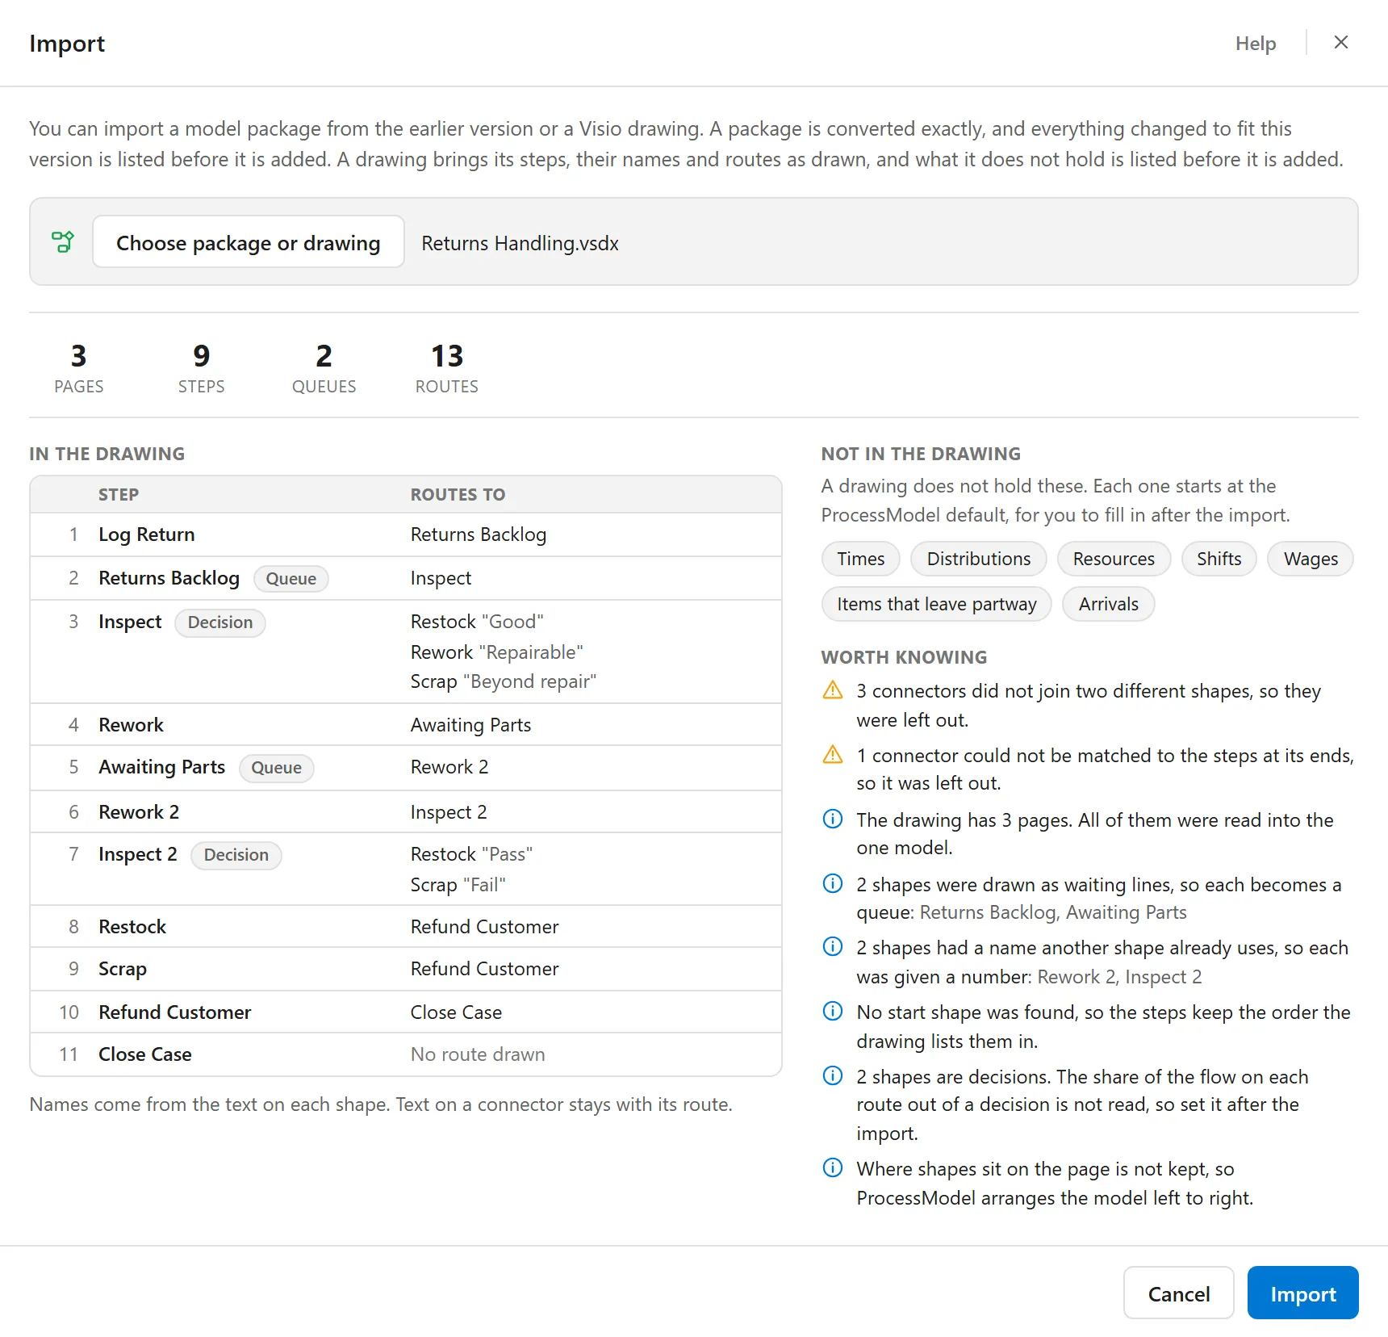Click the Returns Handling.vsdx file name
This screenshot has height=1337, width=1388.
(520, 243)
